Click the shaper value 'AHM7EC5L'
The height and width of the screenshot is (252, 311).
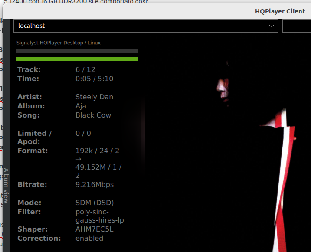[95, 229]
